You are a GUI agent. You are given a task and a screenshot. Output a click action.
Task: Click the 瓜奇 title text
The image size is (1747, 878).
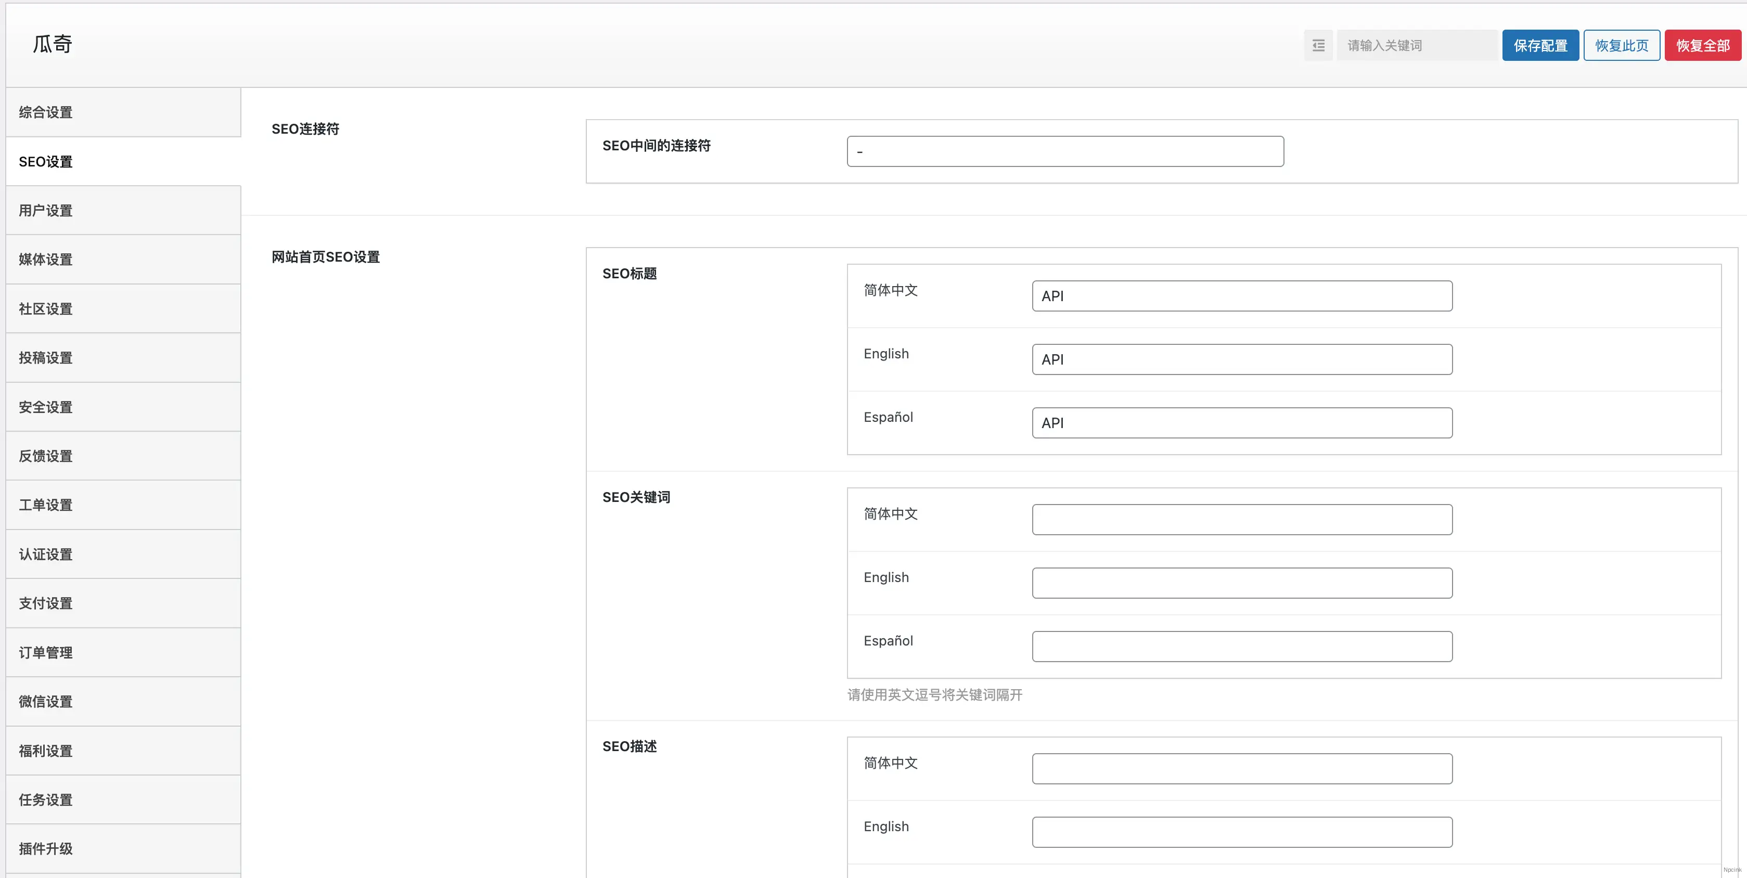[53, 44]
